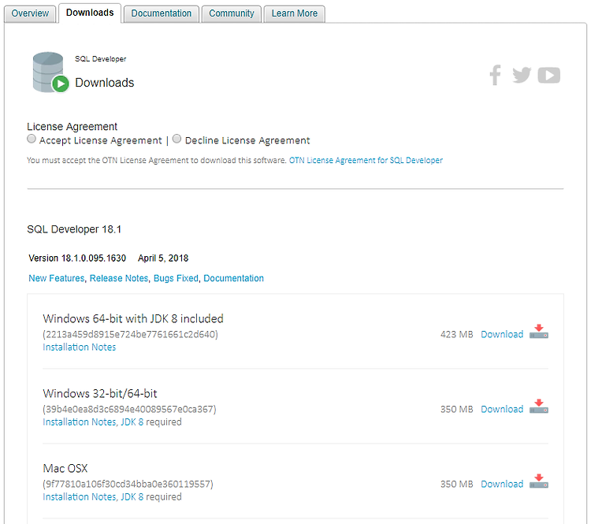591x524 pixels.
Task: Click Windows 64-bit with JDK 8 included title
Action: pos(133,319)
